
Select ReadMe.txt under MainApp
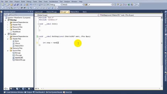pos(16,32)
